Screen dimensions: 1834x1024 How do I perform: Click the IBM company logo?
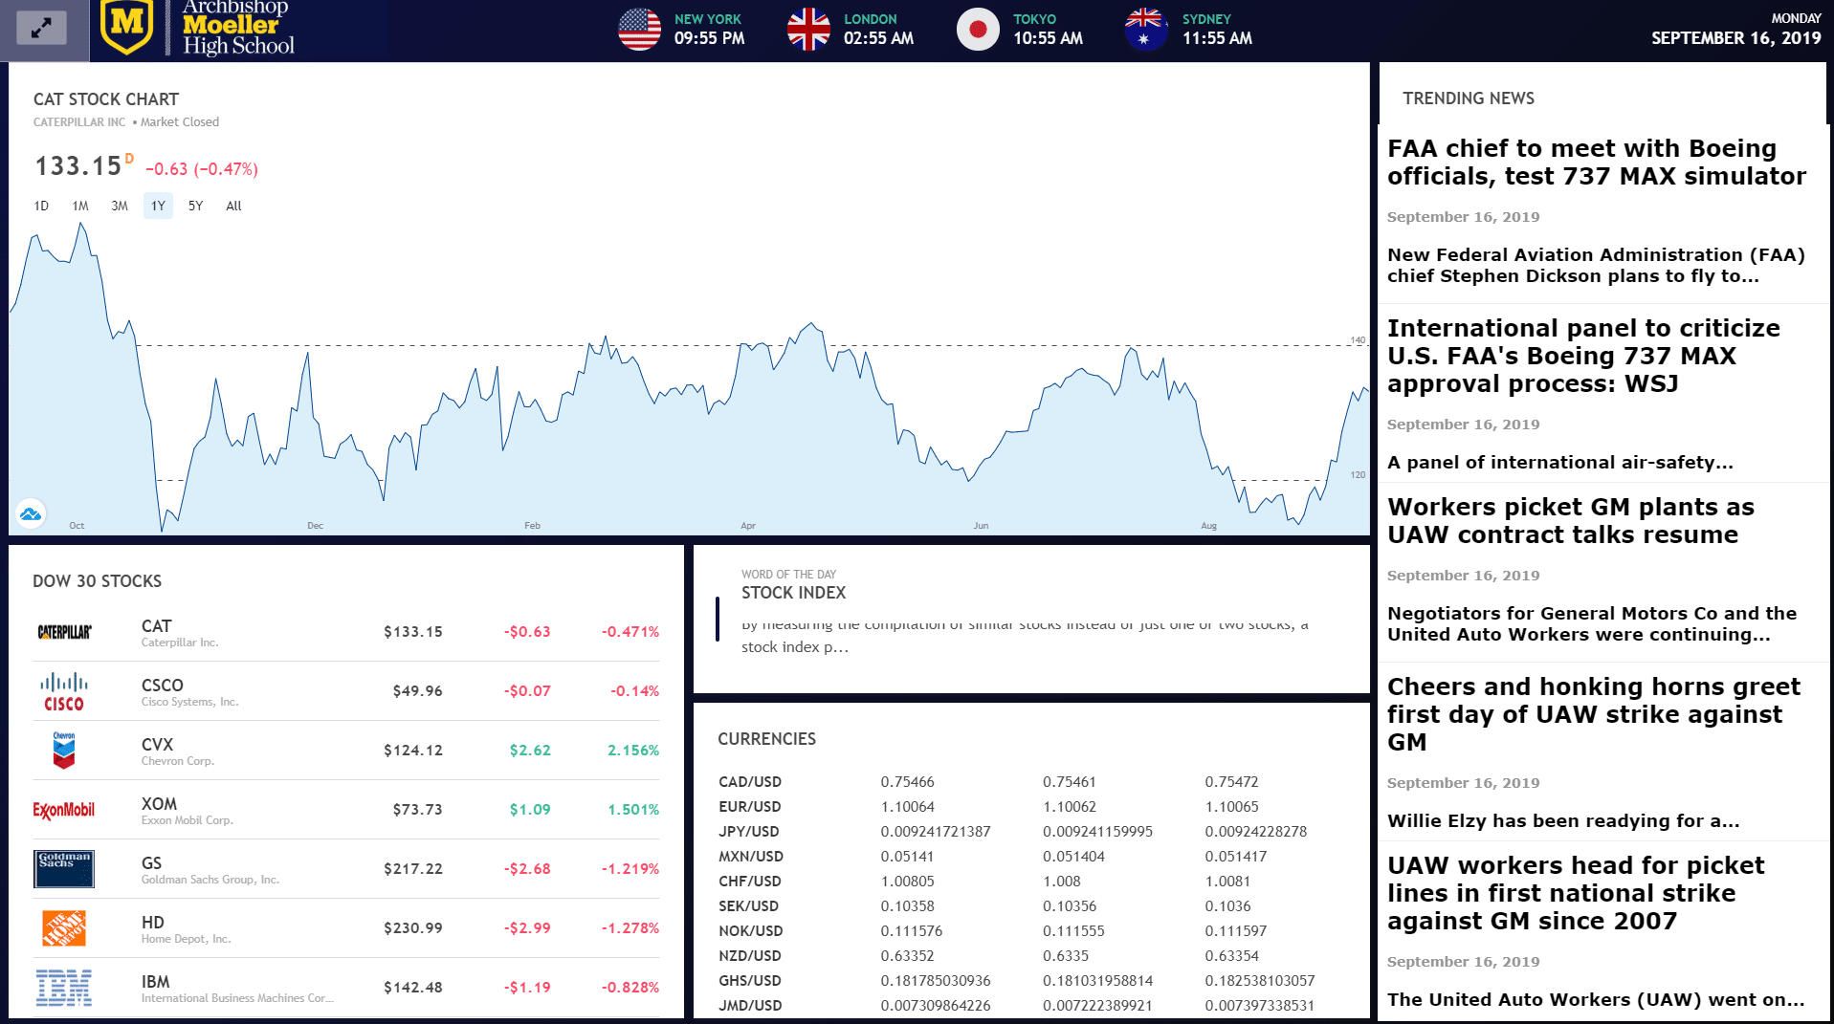[x=64, y=988]
